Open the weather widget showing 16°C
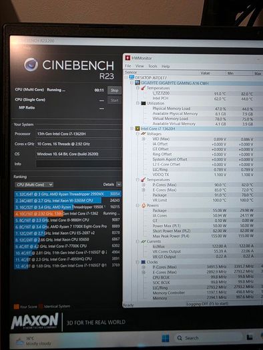The image size is (263, 350). tap(33, 341)
